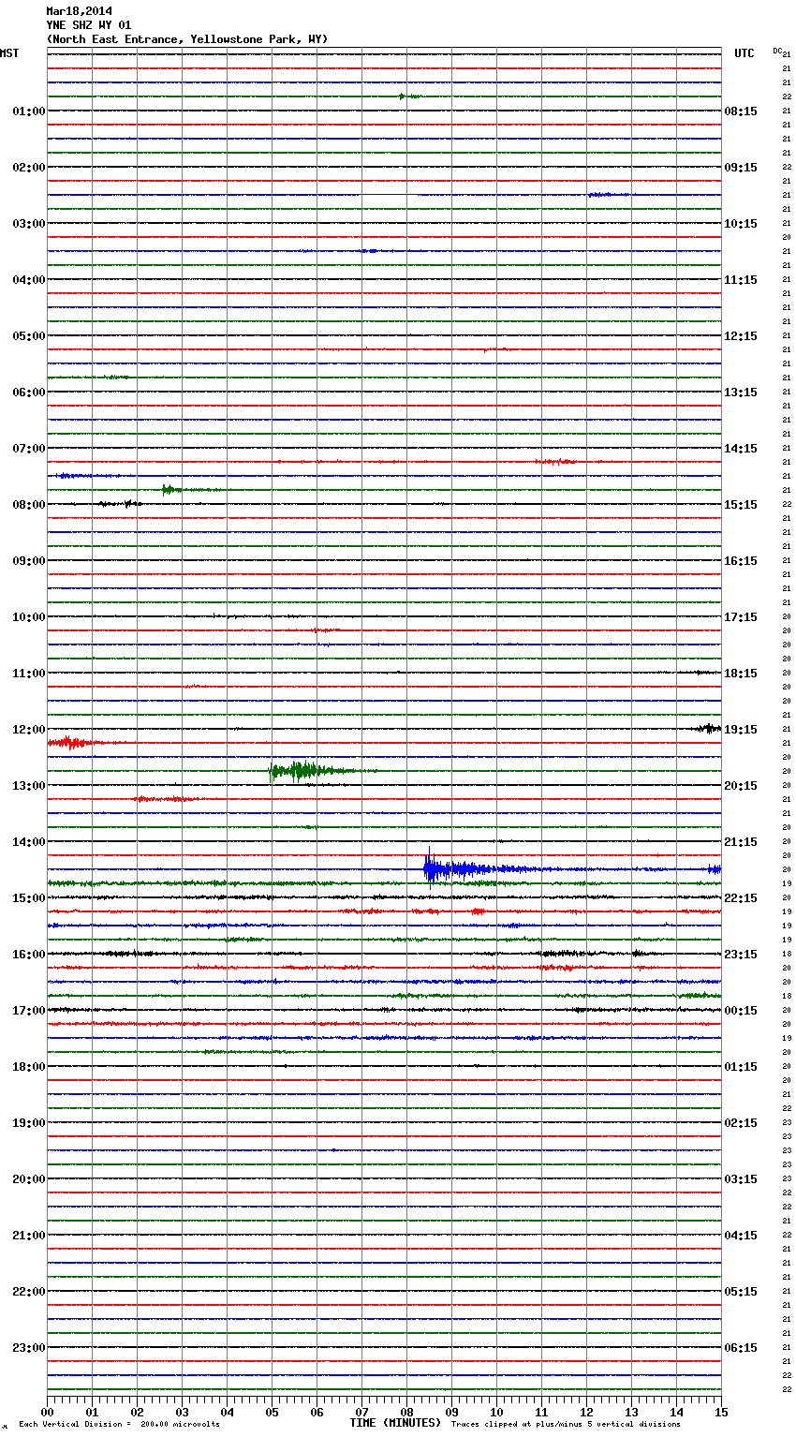Click the traces clipped footnote text
Image resolution: width=796 pixels, height=1437 pixels.
(x=566, y=1425)
